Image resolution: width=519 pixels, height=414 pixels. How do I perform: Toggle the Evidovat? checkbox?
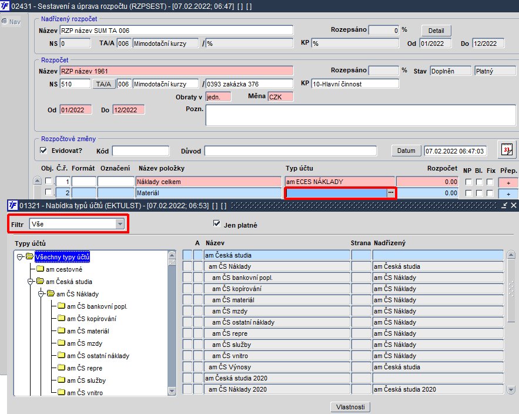click(43, 151)
